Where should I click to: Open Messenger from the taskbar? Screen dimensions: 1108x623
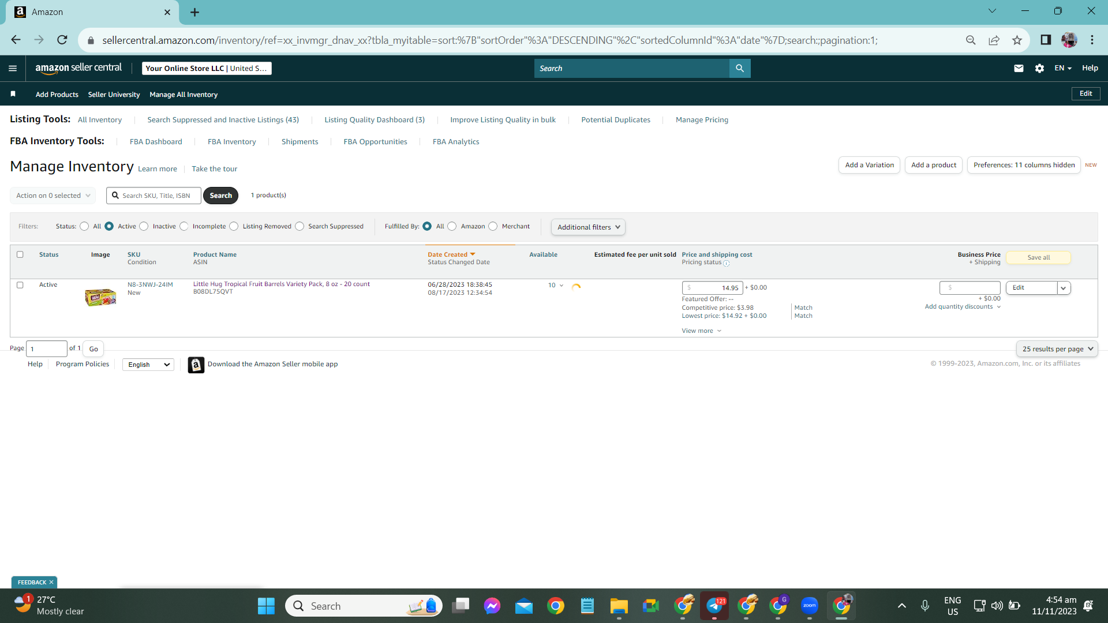point(492,606)
